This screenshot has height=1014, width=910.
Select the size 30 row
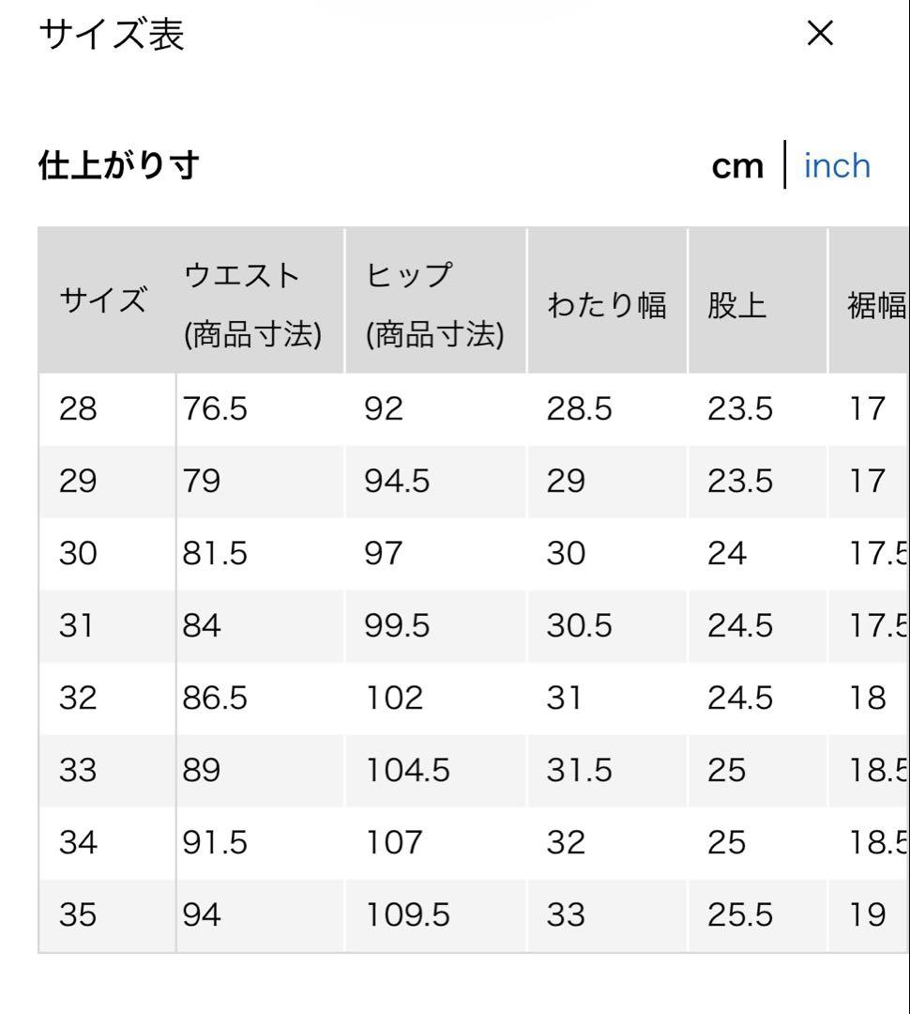pos(474,554)
